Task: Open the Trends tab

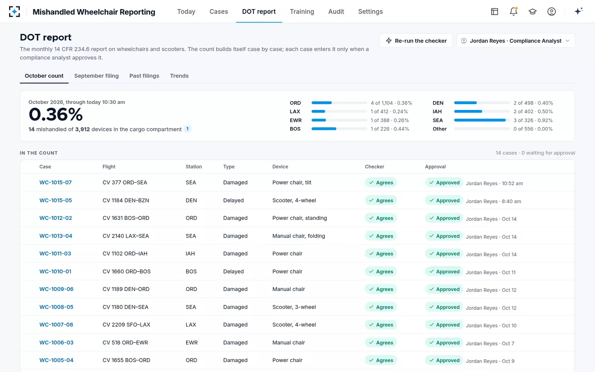Action: [x=179, y=76]
